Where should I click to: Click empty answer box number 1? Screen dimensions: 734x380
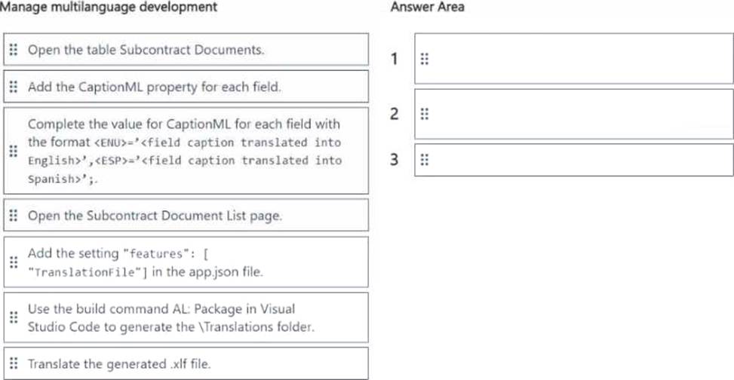pos(574,59)
